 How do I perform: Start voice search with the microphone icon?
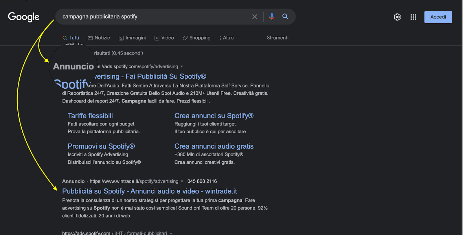tap(271, 17)
